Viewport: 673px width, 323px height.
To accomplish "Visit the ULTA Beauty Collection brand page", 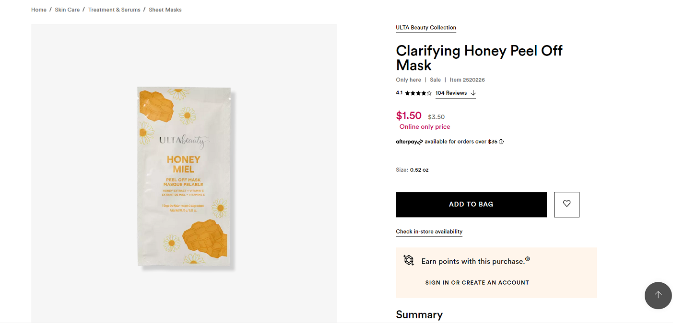I will (426, 27).
